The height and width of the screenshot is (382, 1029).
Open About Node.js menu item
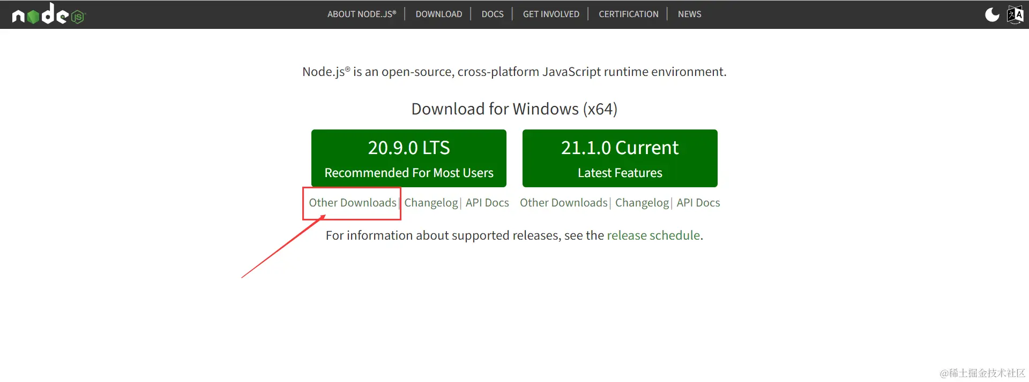(362, 14)
